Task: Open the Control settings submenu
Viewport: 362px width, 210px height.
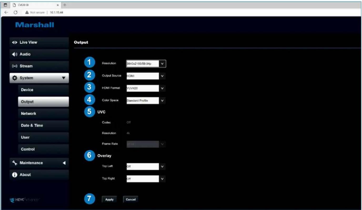Action: click(x=43, y=149)
